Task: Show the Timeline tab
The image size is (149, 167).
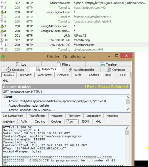Action: click(108, 64)
